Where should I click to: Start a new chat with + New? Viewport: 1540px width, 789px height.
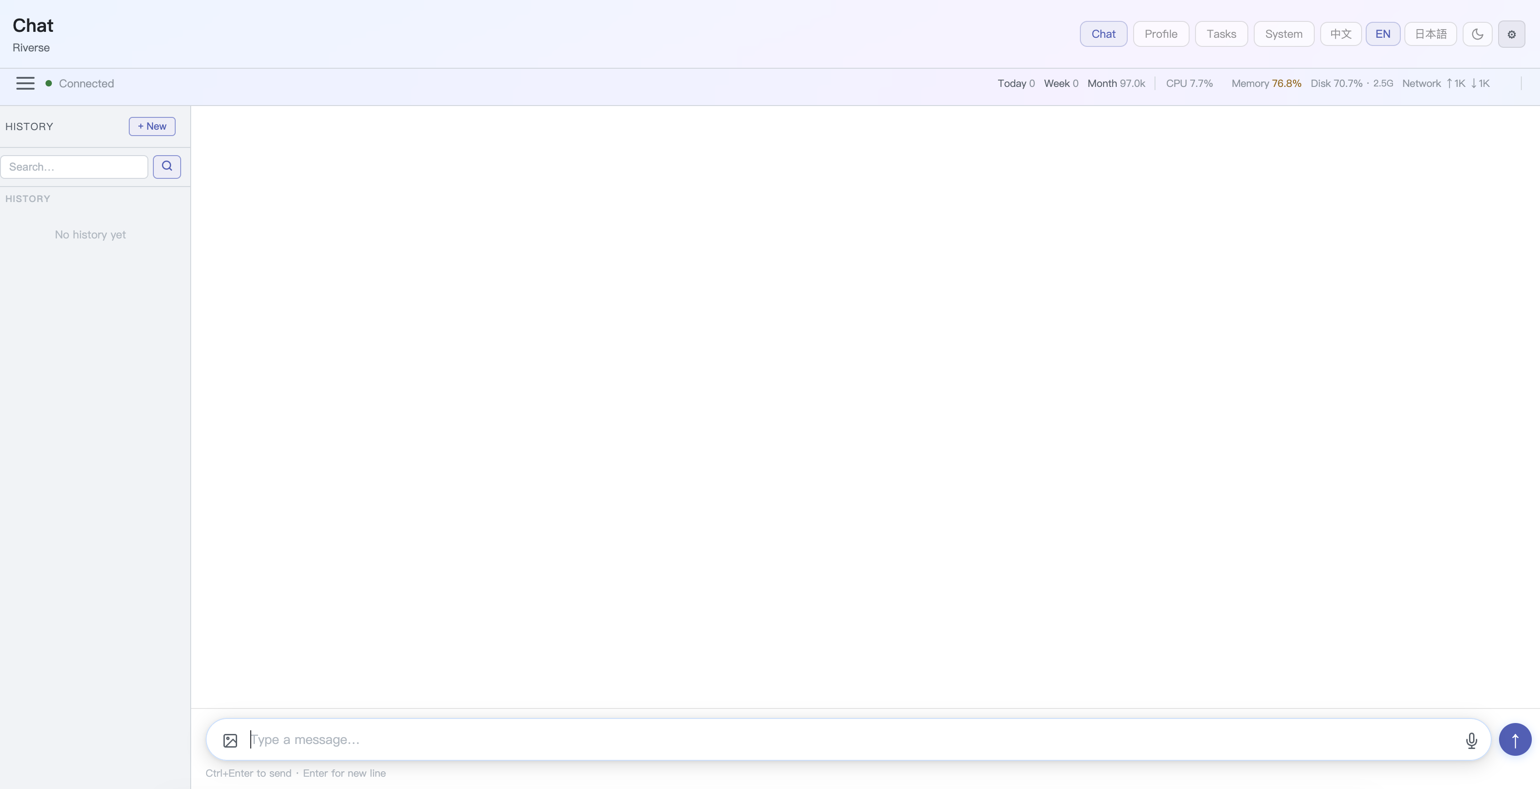(152, 126)
